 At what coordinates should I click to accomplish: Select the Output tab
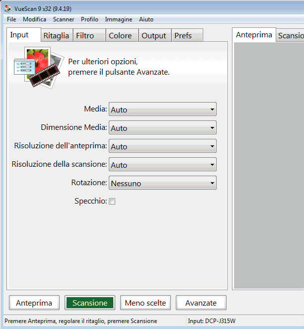coord(153,35)
